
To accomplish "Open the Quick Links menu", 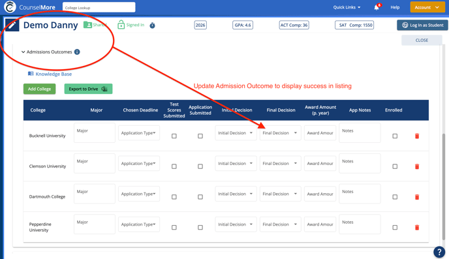I will pos(347,7).
